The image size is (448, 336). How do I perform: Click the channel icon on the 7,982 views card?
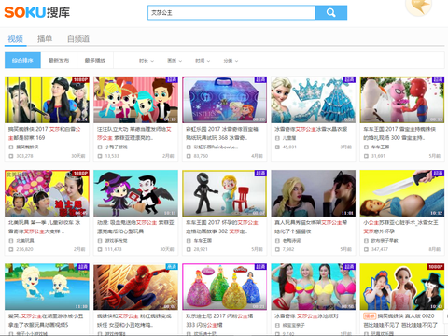coord(277,241)
